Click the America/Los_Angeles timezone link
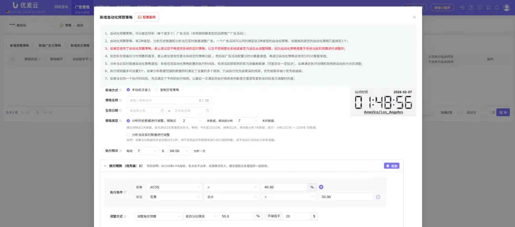The image size is (515, 227). (383, 112)
